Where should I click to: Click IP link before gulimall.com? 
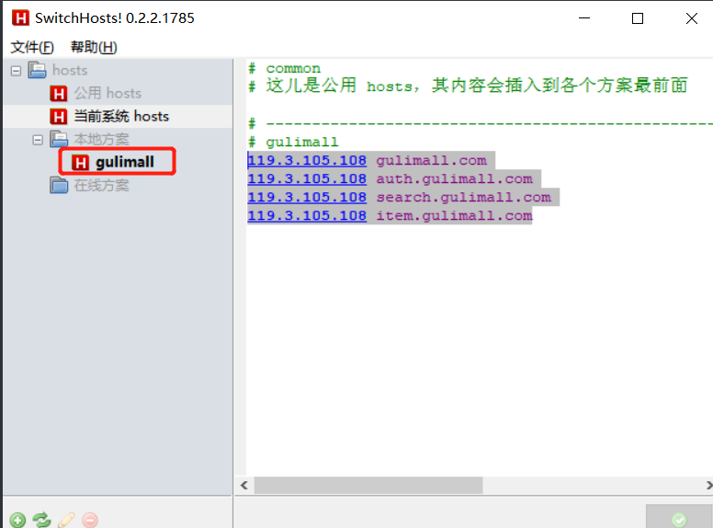(307, 160)
